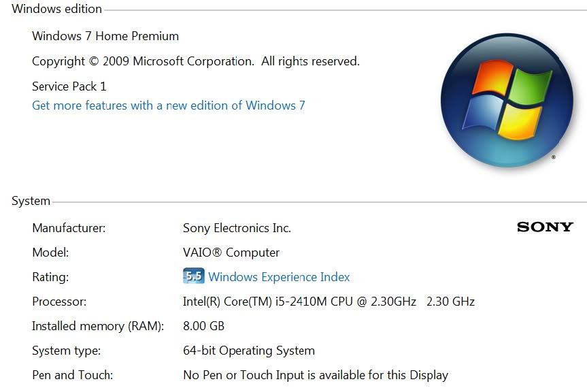The width and height of the screenshot is (587, 388).
Task: Click the Windows edition section heading
Action: pyautogui.click(x=56, y=9)
